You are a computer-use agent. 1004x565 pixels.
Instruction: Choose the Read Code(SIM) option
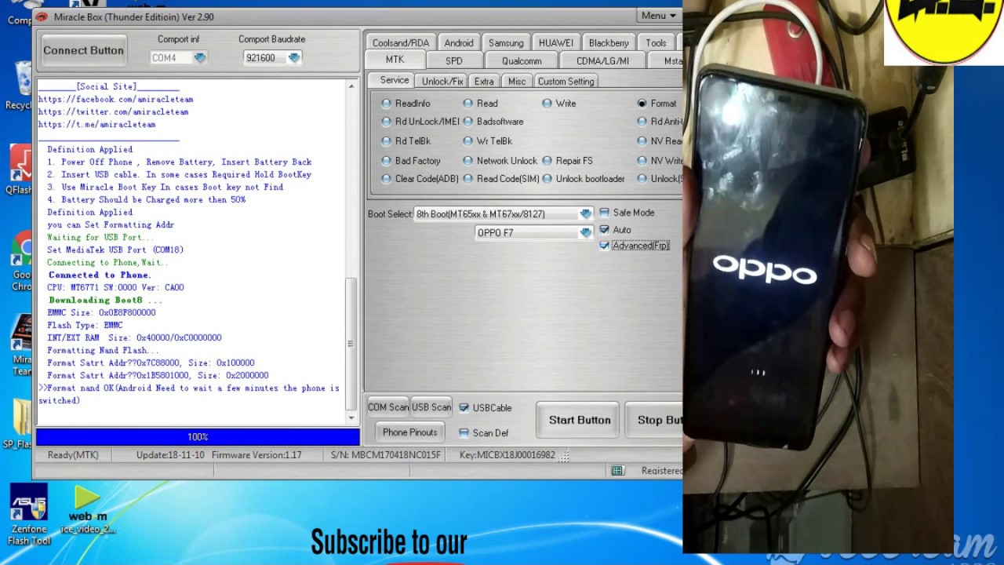coord(500,179)
